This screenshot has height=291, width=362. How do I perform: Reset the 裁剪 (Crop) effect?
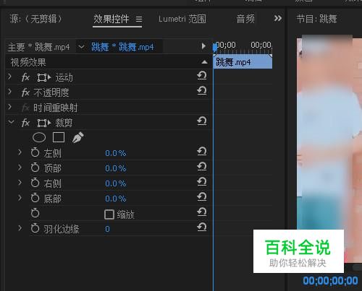coord(202,121)
